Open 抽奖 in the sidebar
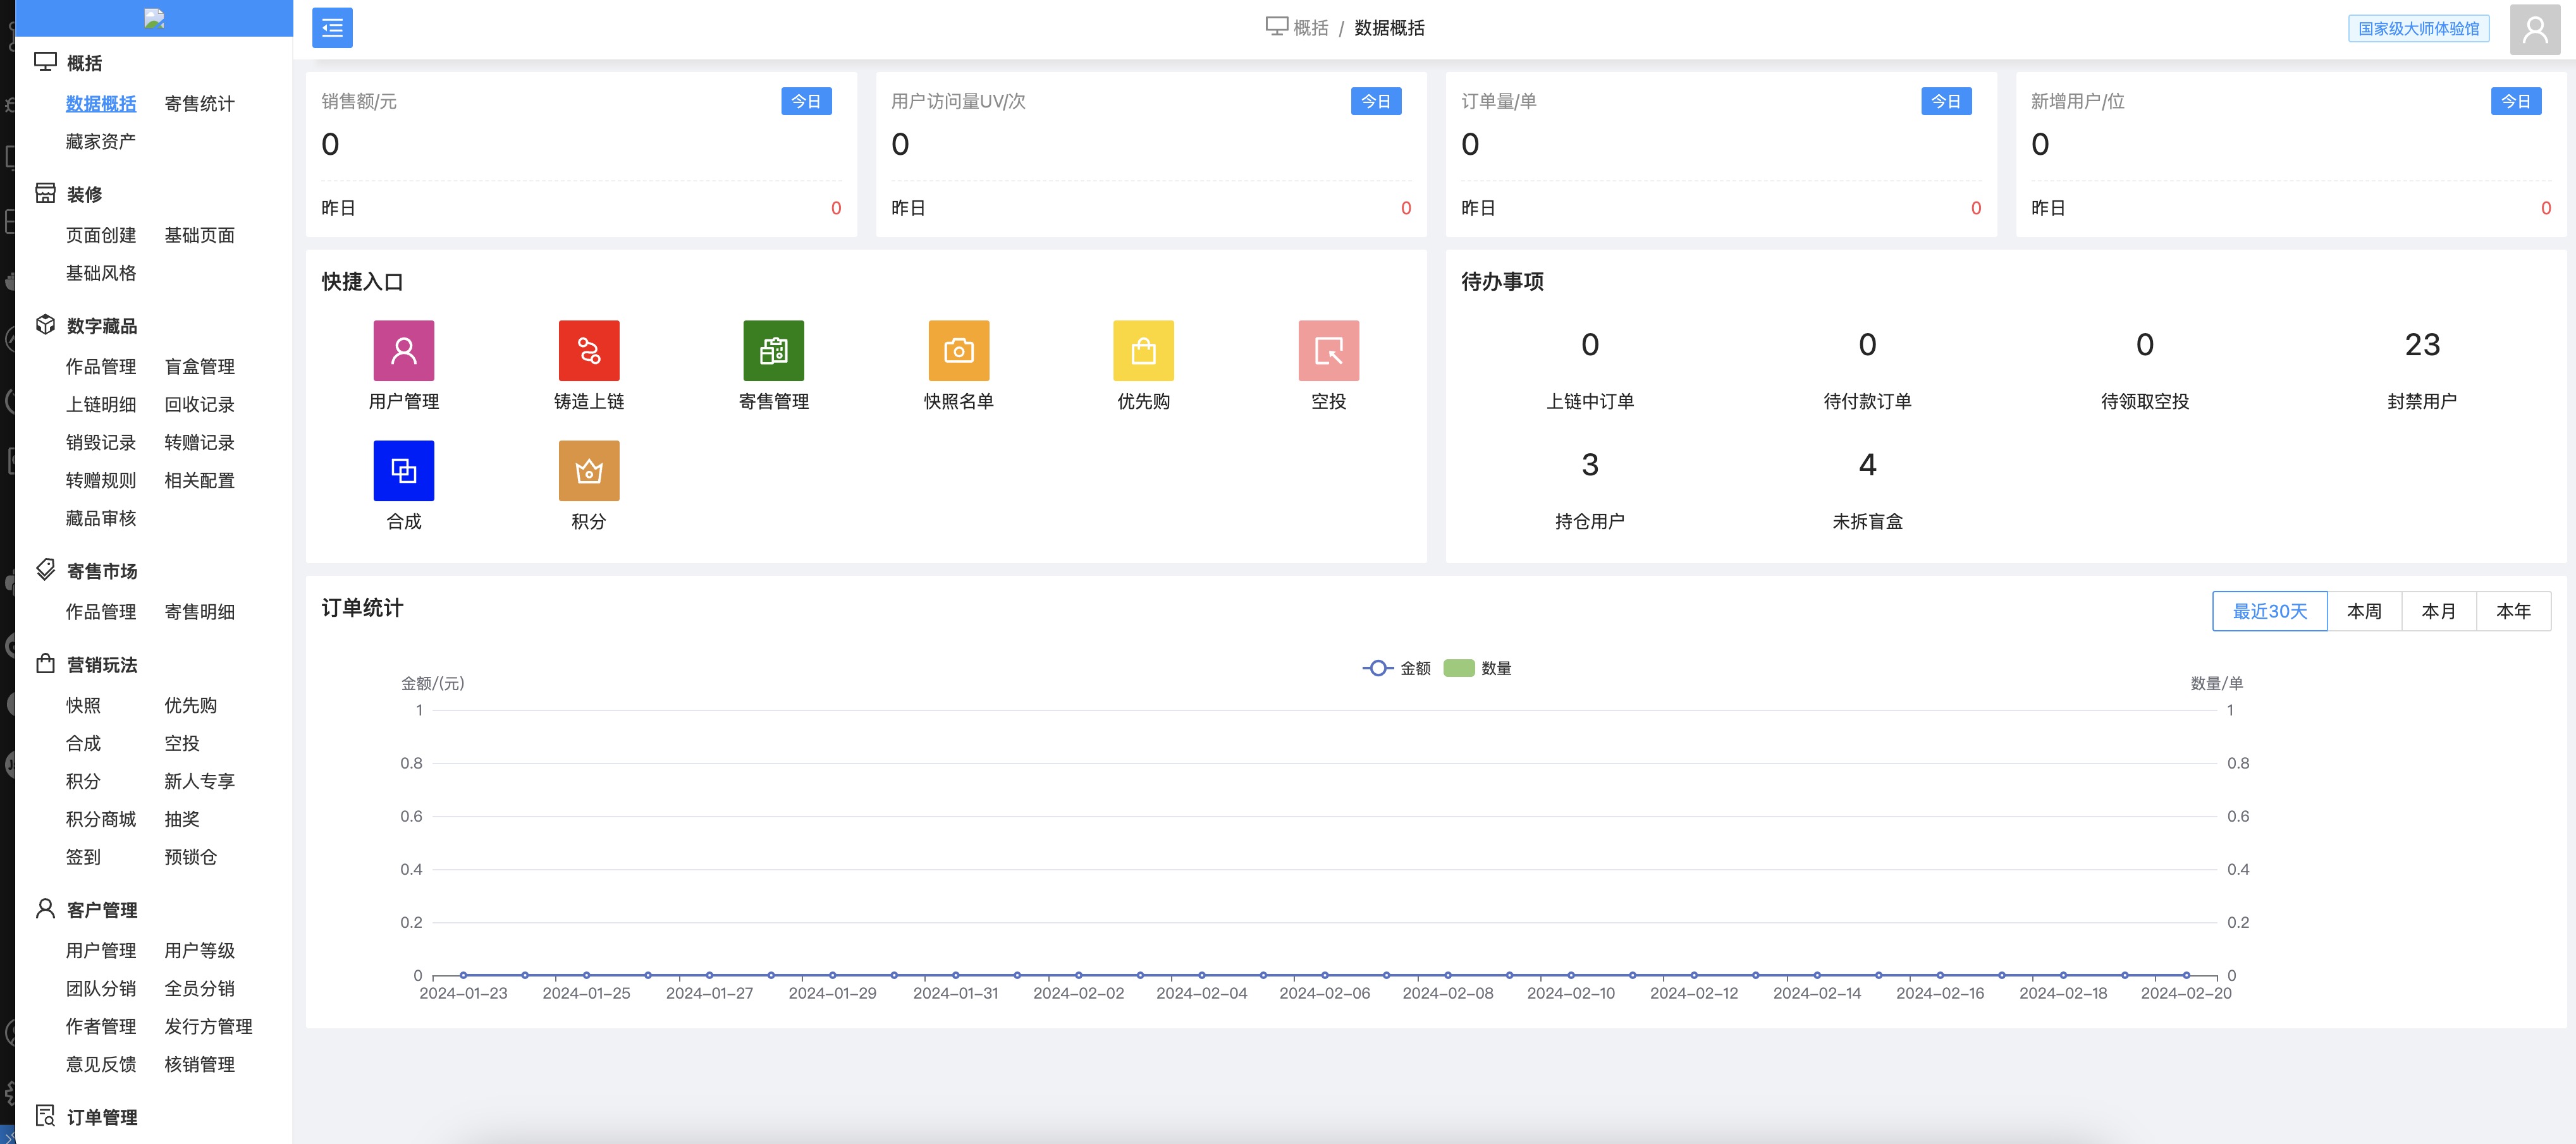Image resolution: width=2576 pixels, height=1144 pixels. coord(182,820)
